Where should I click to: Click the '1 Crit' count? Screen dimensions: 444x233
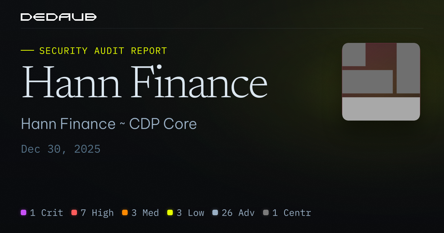pos(47,213)
